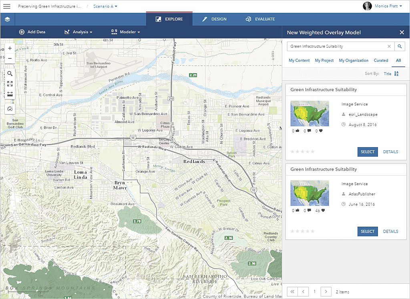The image size is (410, 299).
Task: Click the AtlasPublisher owner name
Action: (x=362, y=194)
